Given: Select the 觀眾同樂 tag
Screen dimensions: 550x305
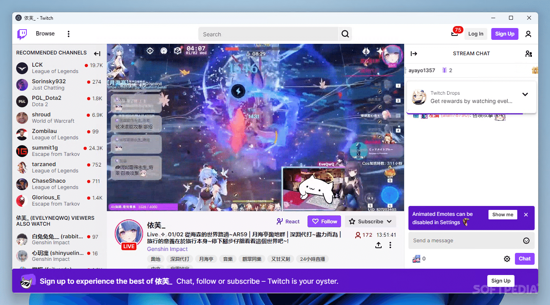Looking at the screenshot, I should [x=252, y=259].
